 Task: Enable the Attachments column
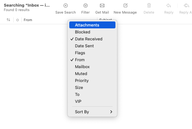(x=87, y=25)
